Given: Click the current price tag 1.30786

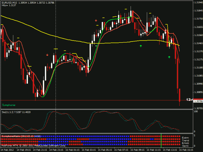Looking at the screenshot, I should pos(198,101).
